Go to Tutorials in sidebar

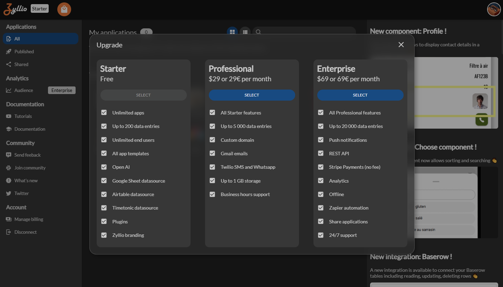point(23,116)
